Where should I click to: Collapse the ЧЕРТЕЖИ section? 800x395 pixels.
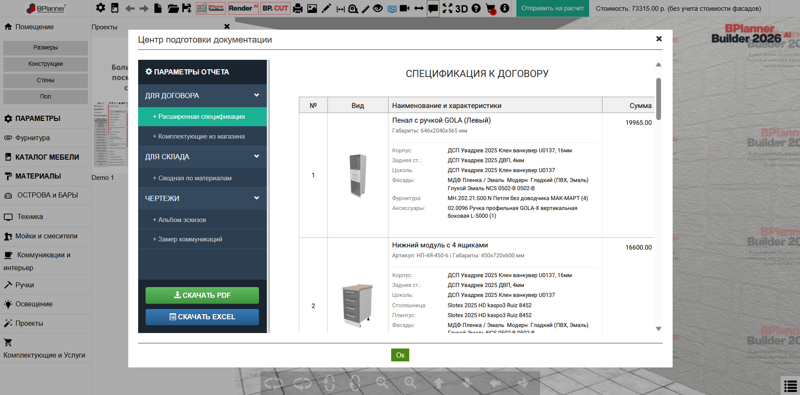click(x=202, y=198)
